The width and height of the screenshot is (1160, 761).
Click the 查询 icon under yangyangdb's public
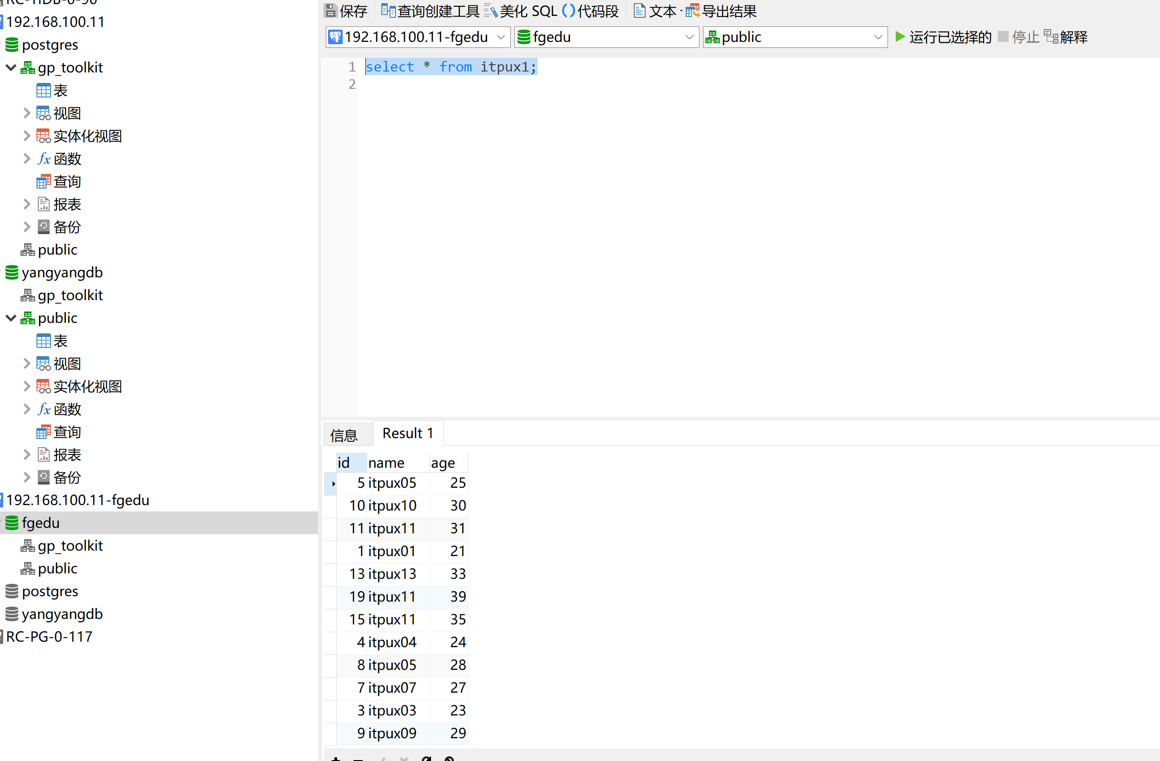(x=43, y=432)
